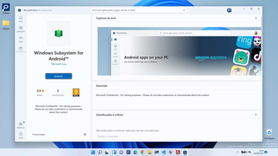This screenshot has height=156, width=278.
Task: Click the PEGI rating badge
Action: click(x=76, y=92)
